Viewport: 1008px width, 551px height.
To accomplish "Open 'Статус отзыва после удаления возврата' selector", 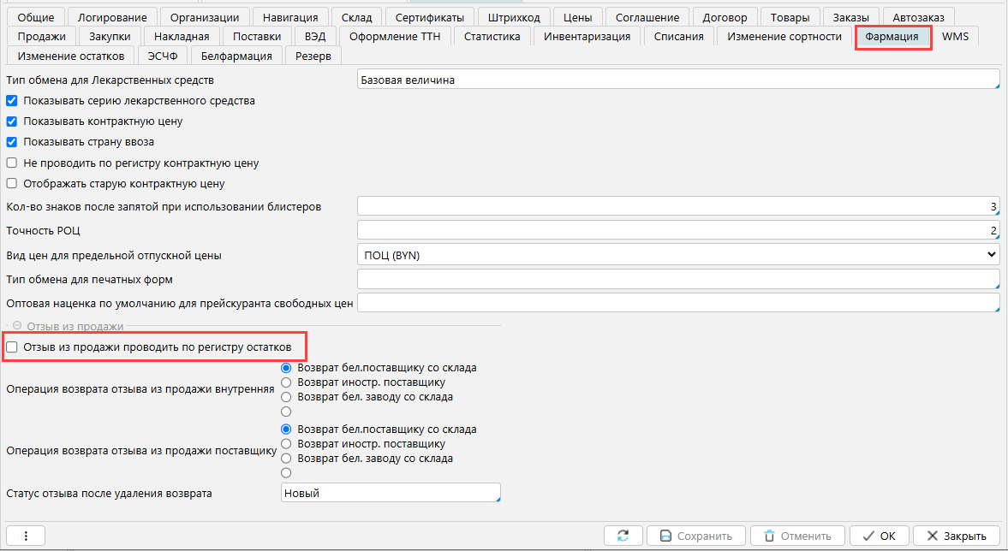I will pyautogui.click(x=390, y=494).
